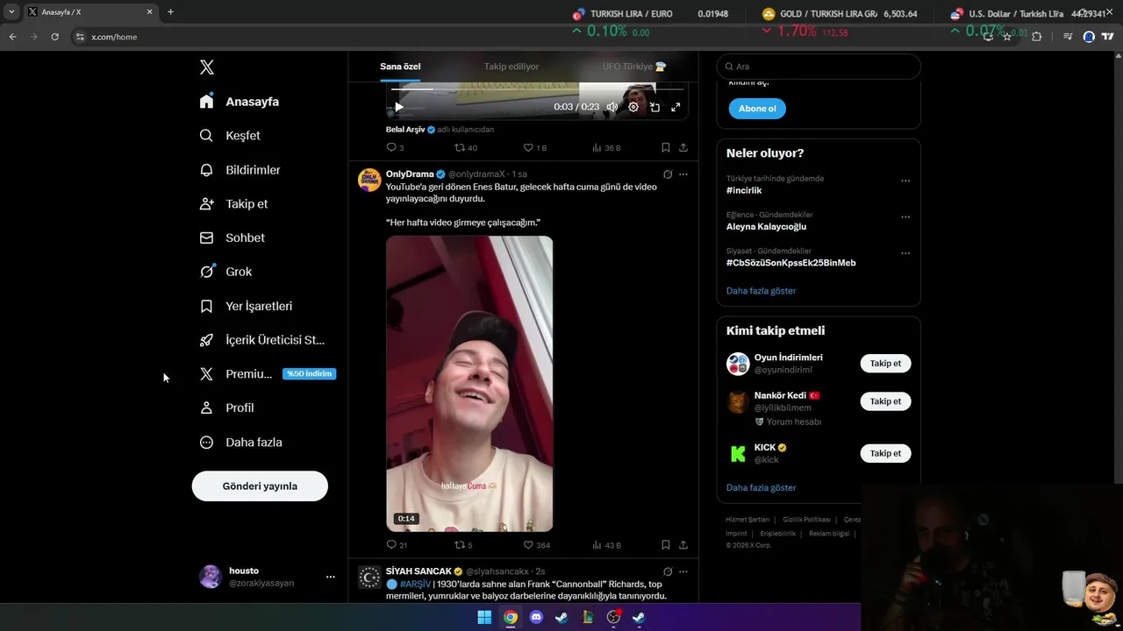Select Takip et item in sidebar navigation
The width and height of the screenshot is (1123, 631).
(x=233, y=204)
